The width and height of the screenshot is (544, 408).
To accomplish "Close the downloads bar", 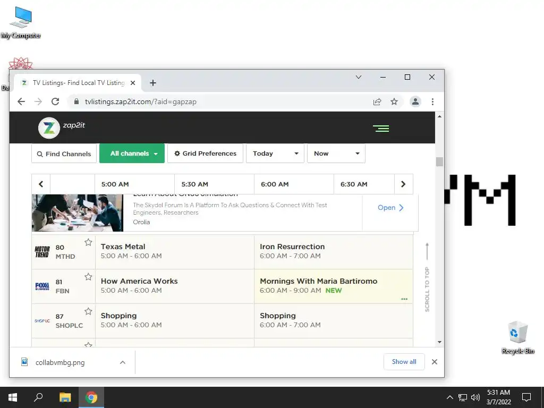I will (435, 362).
